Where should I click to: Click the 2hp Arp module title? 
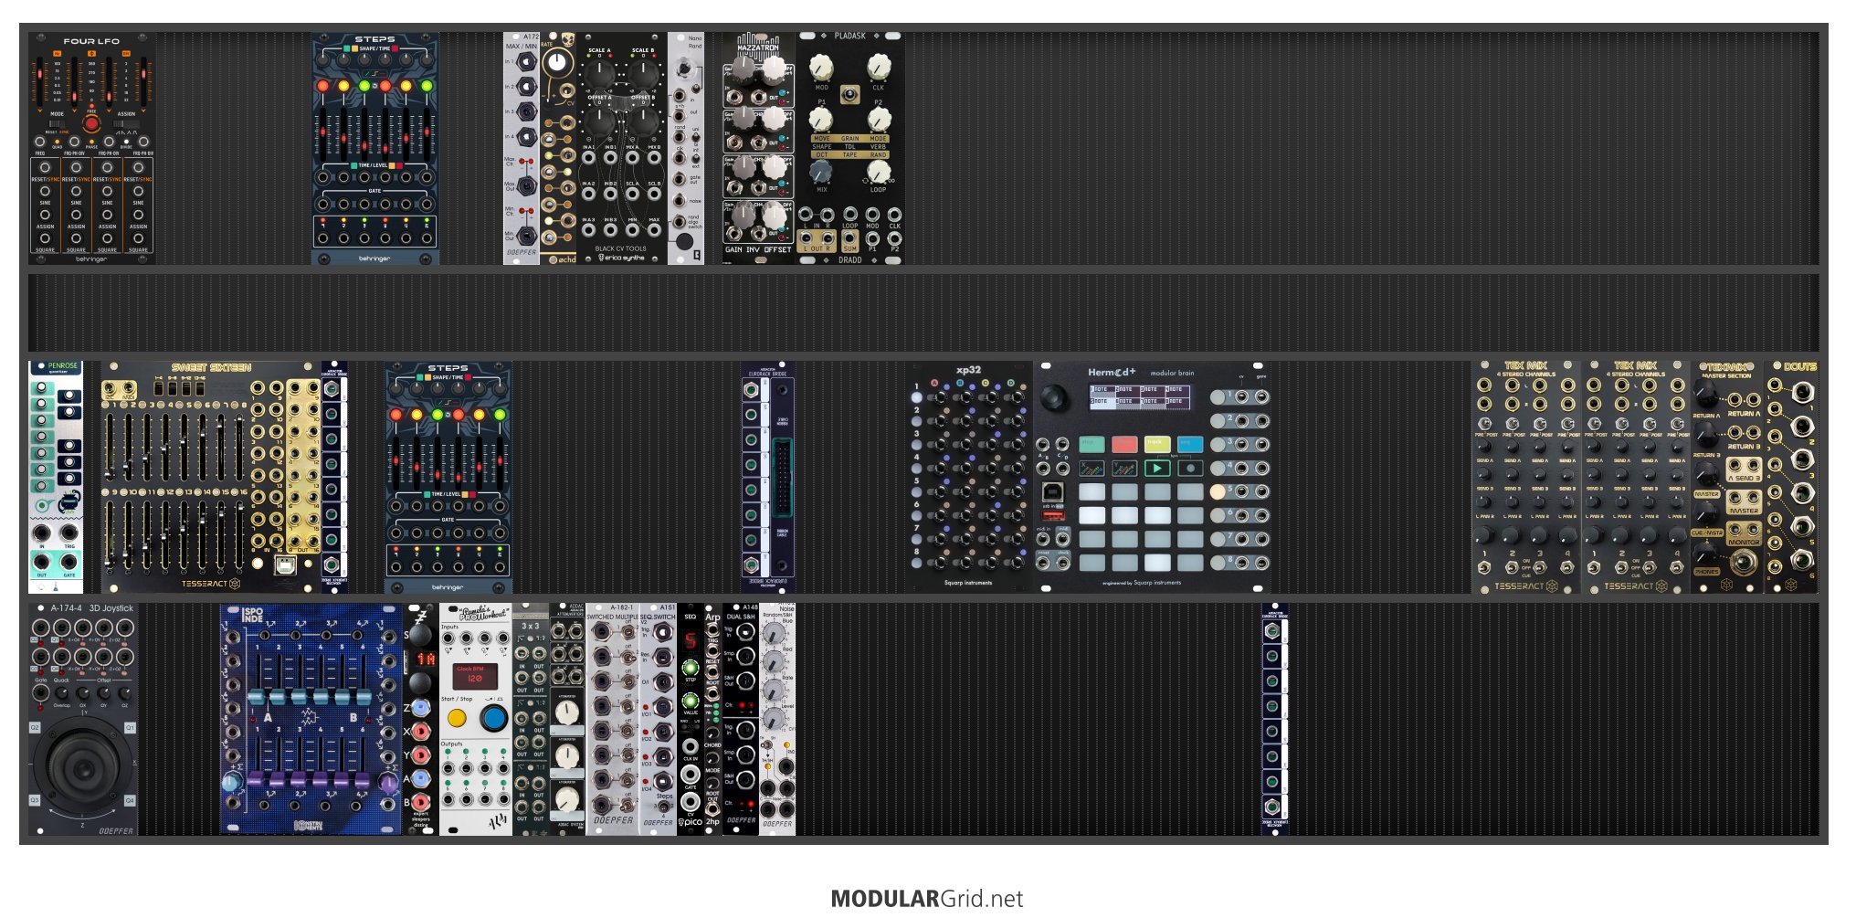click(x=712, y=617)
